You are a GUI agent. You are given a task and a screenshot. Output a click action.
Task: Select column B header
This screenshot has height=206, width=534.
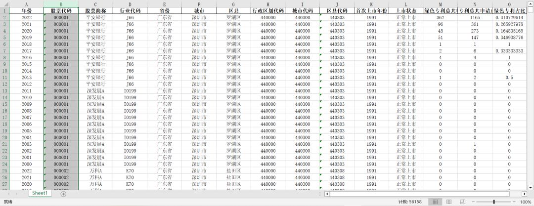[61, 4]
